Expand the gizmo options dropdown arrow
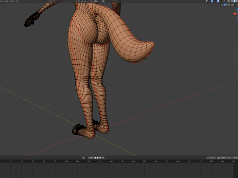238x178 pixels. click(x=215, y=1)
